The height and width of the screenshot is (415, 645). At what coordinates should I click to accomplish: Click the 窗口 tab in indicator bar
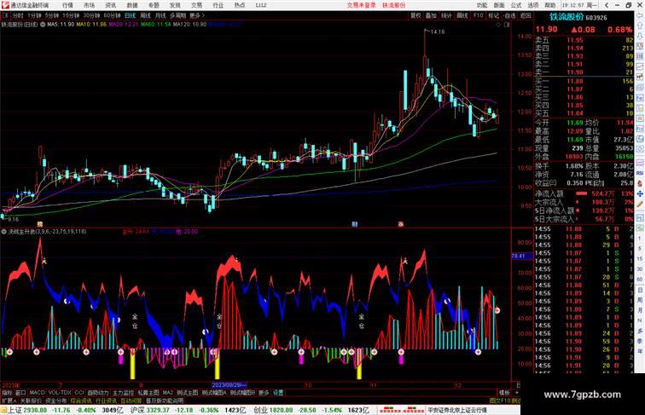[20, 393]
